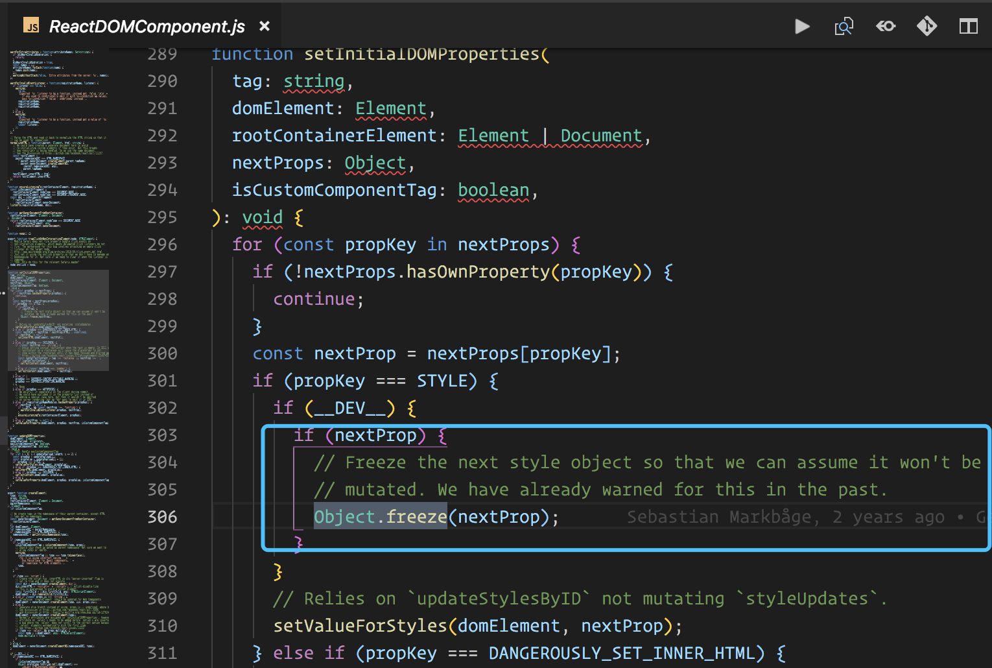This screenshot has width=992, height=668.
Task: Click the 'void' return type
Action: pos(263,217)
